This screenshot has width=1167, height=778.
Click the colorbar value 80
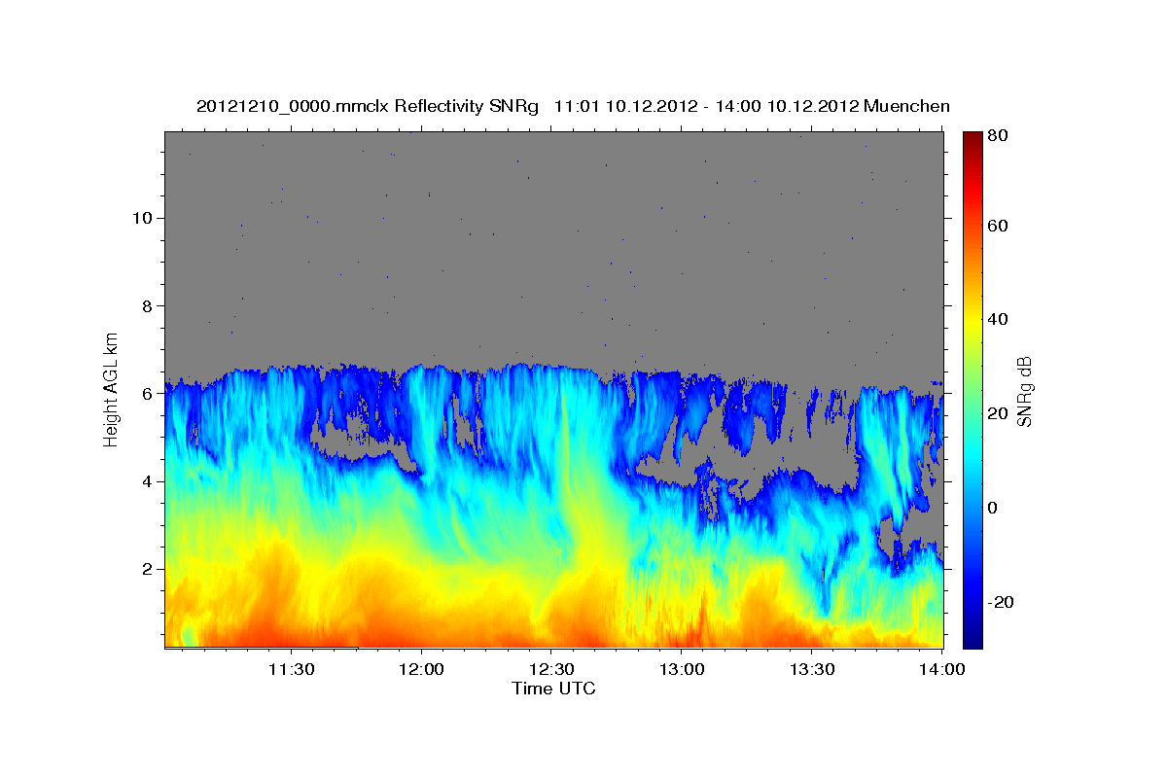click(x=997, y=136)
